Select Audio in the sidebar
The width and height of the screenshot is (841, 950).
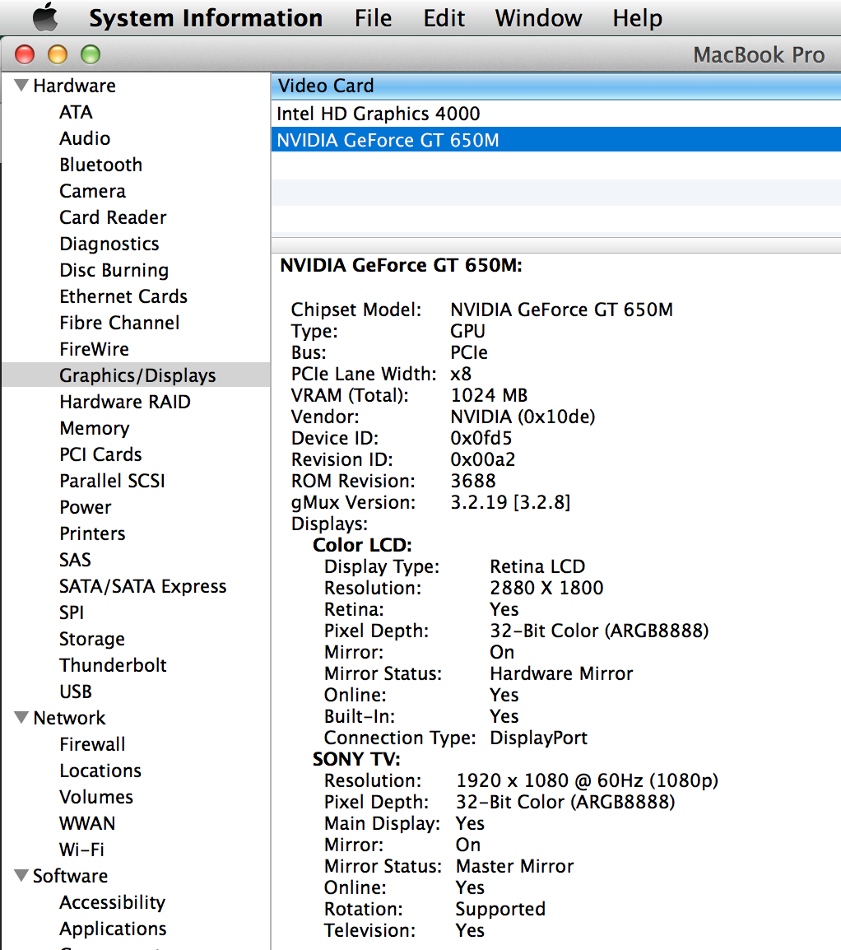click(85, 138)
